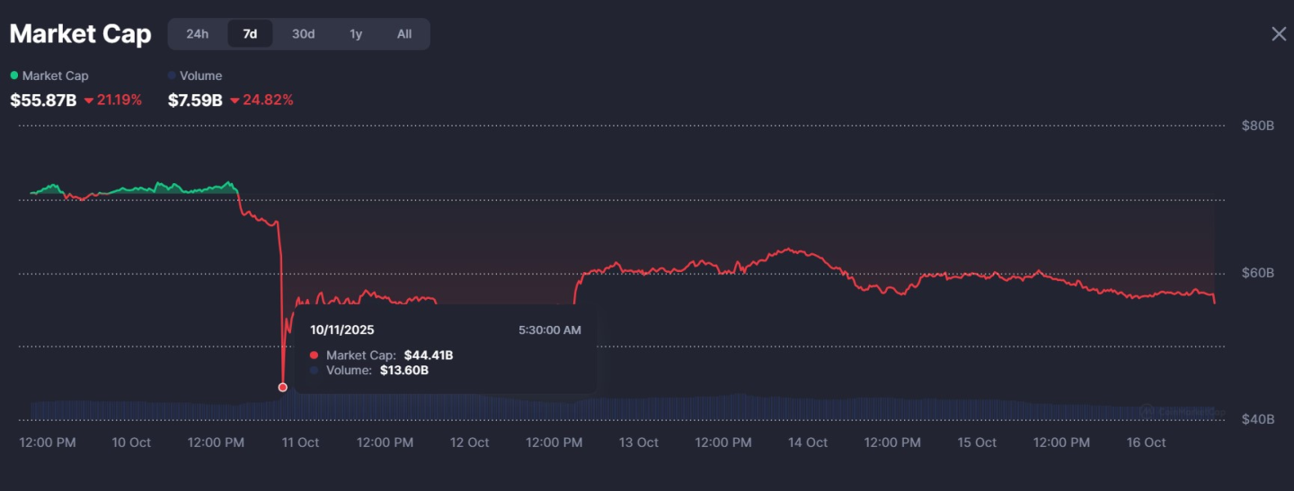Click the dark Volume legend dot
1294x491 pixels.
click(x=172, y=75)
